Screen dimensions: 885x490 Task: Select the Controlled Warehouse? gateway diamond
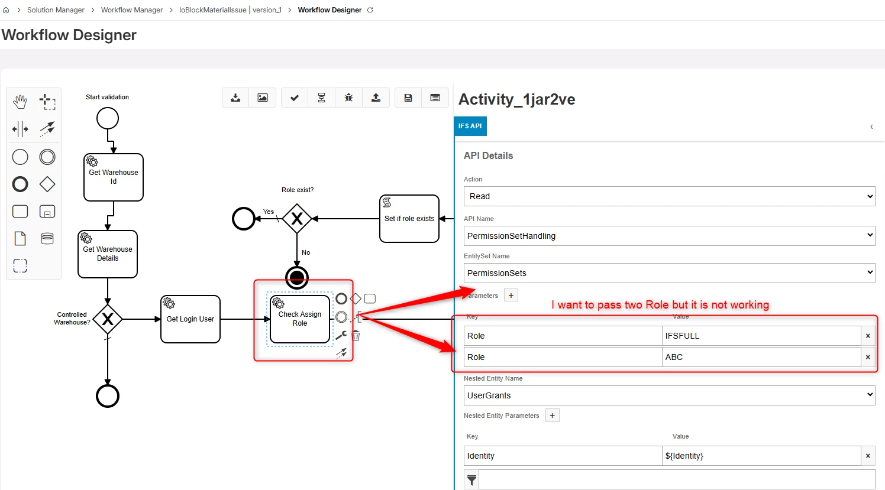[x=108, y=319]
